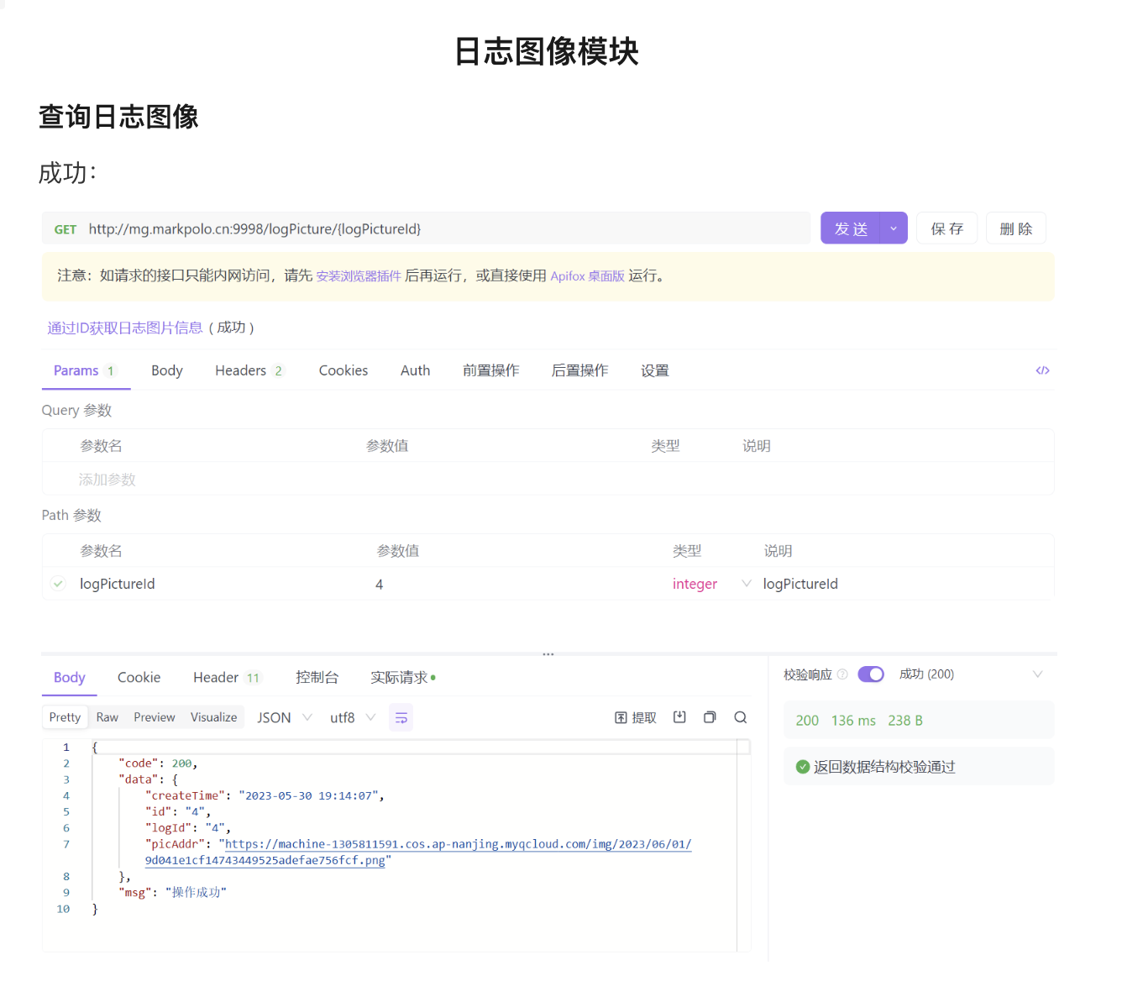Open dropdown arrow next to 发送 button
The width and height of the screenshot is (1122, 981).
(x=894, y=228)
